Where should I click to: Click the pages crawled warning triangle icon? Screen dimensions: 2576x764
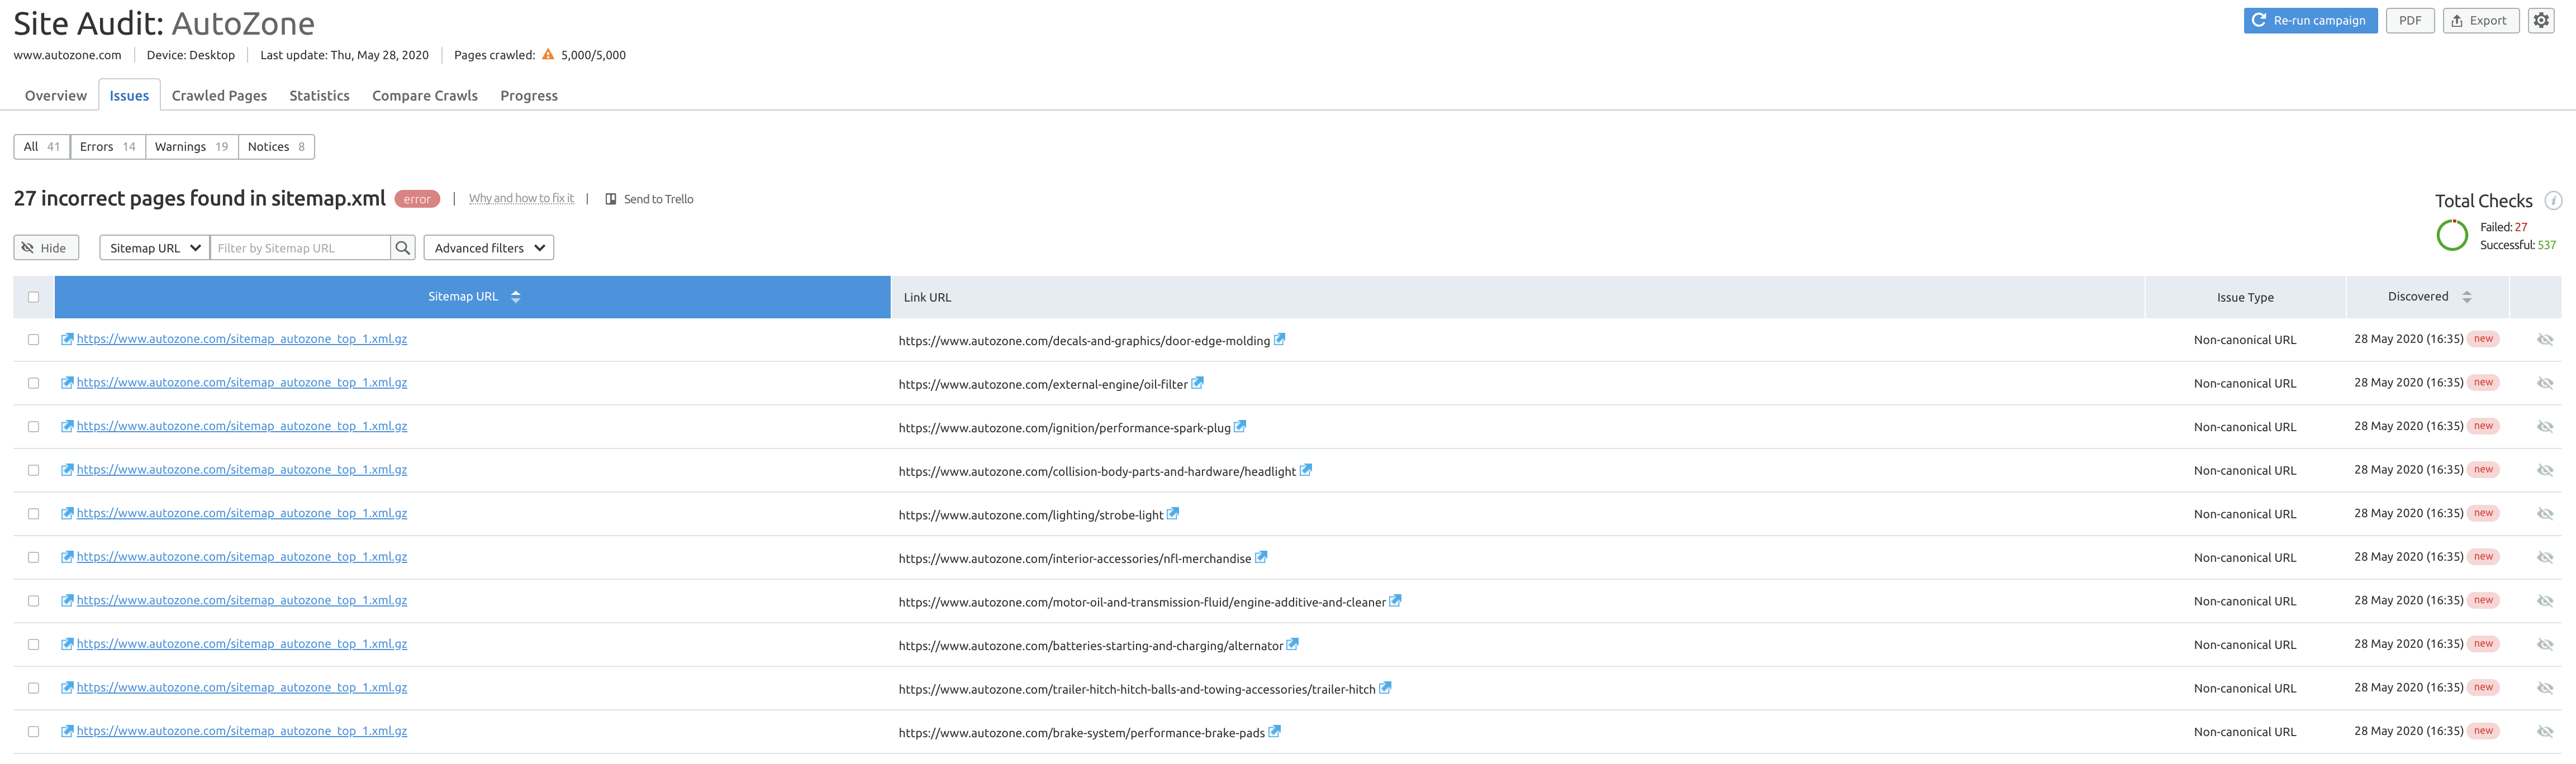(548, 55)
